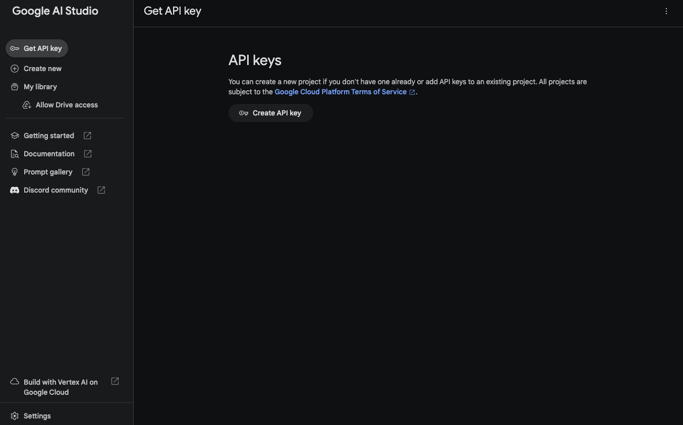
Task: Click the Settings gear icon
Action: tap(15, 416)
